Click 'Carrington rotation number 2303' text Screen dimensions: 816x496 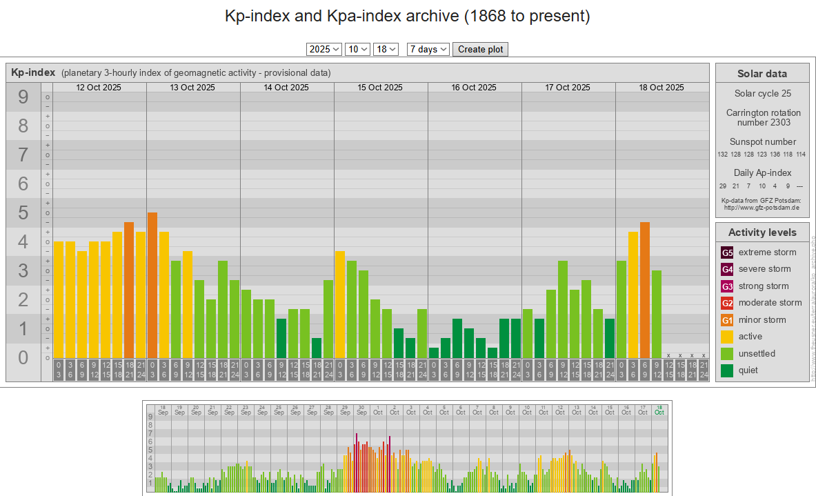pos(764,118)
